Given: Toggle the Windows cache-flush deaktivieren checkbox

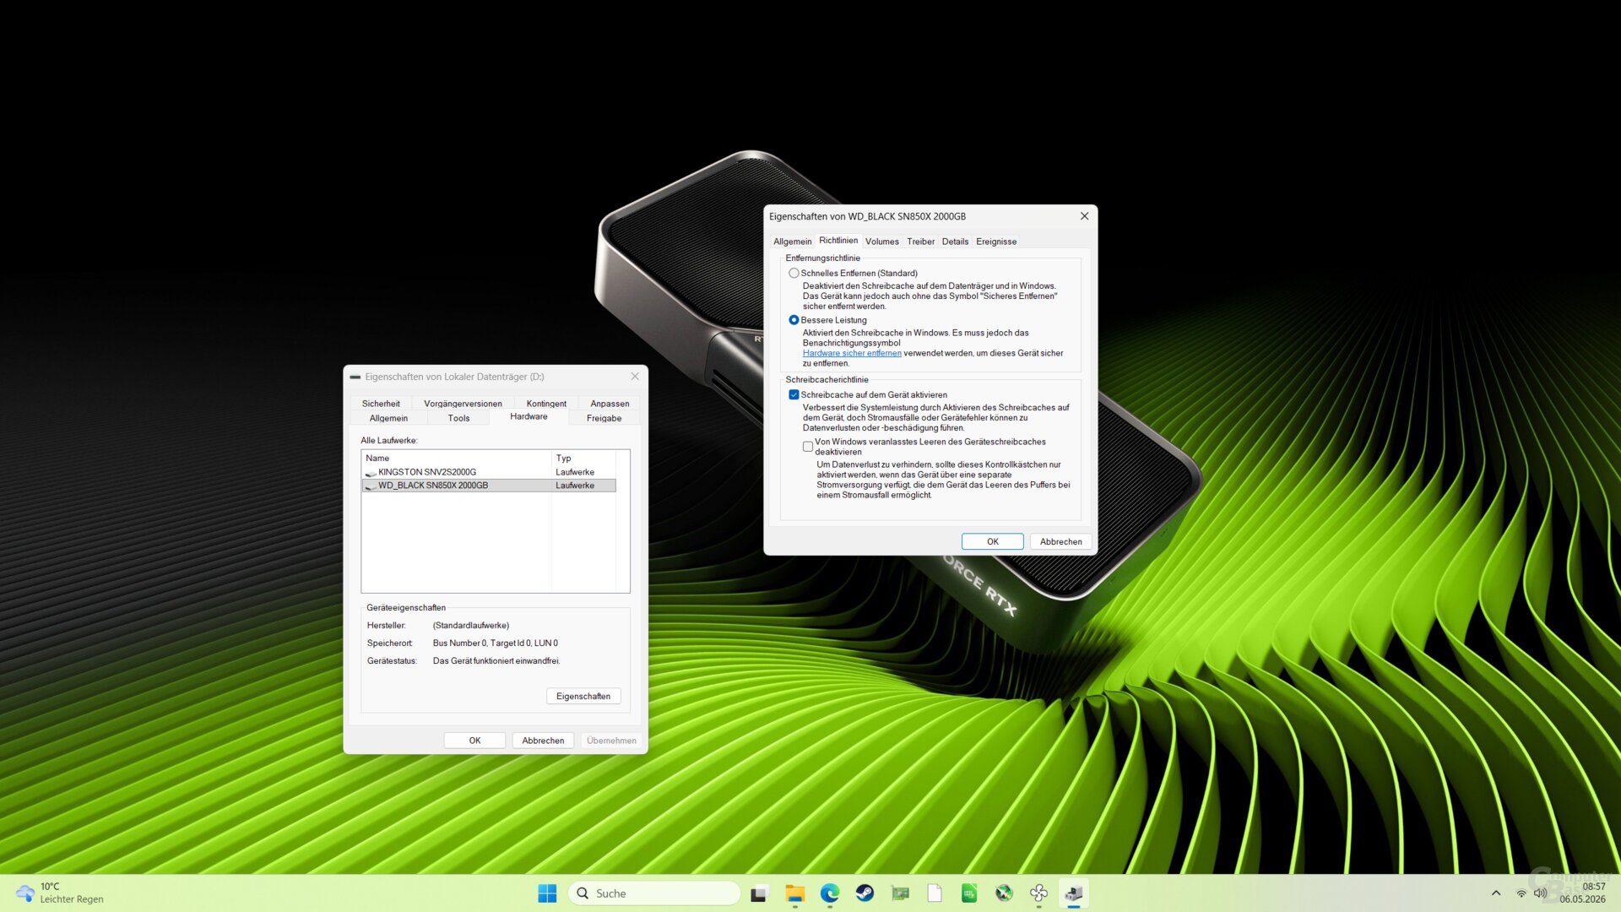Looking at the screenshot, I should pyautogui.click(x=808, y=447).
